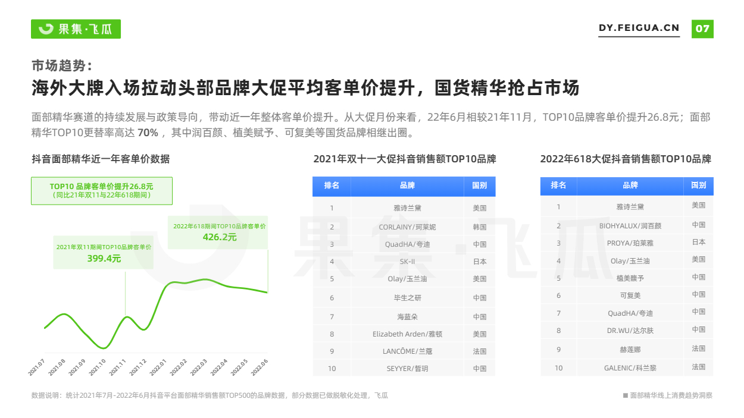Viewport: 744px width, 418px height.
Task: Click 排名 header in the 2022 table
Action: [558, 186]
